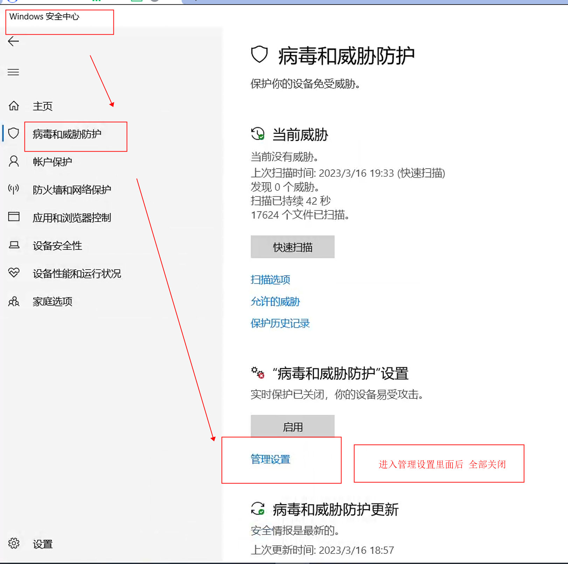Click the gears warning icon near settings heading
Image resolution: width=568 pixels, height=564 pixels.
coord(258,373)
